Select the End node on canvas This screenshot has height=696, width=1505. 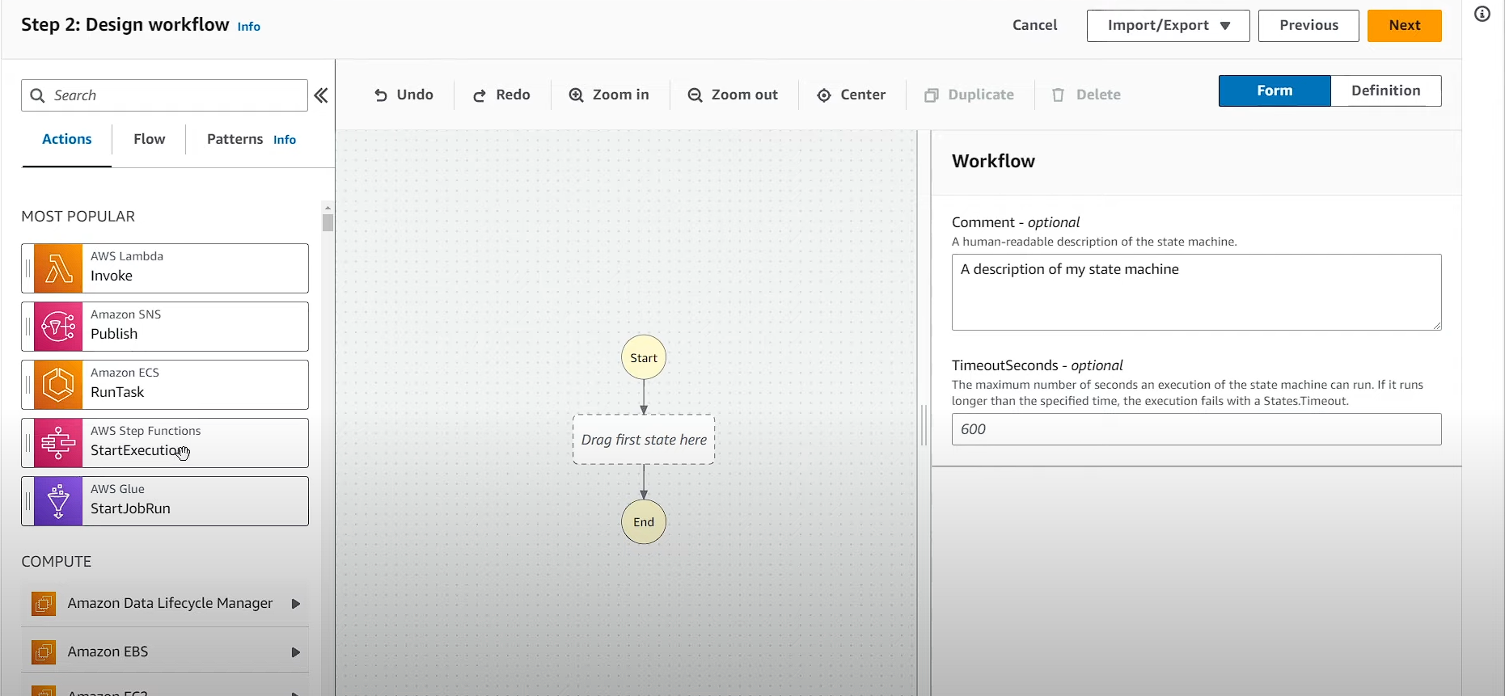[x=644, y=521]
